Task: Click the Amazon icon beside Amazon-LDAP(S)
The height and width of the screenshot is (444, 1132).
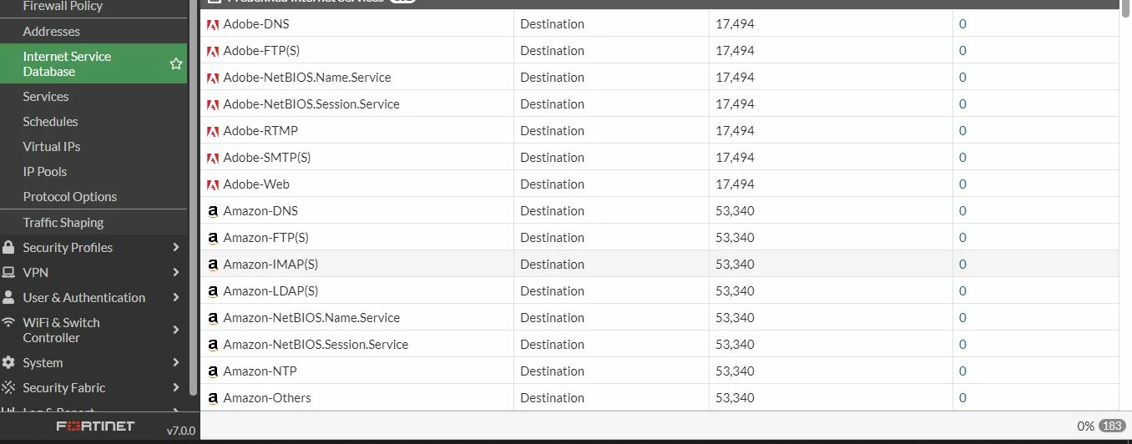Action: (x=213, y=291)
